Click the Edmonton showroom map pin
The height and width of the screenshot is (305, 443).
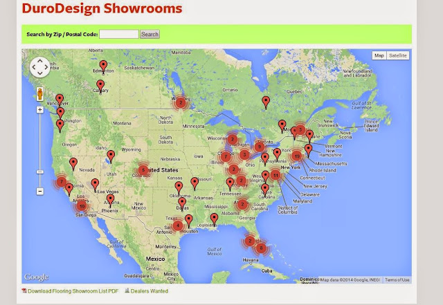(103, 66)
